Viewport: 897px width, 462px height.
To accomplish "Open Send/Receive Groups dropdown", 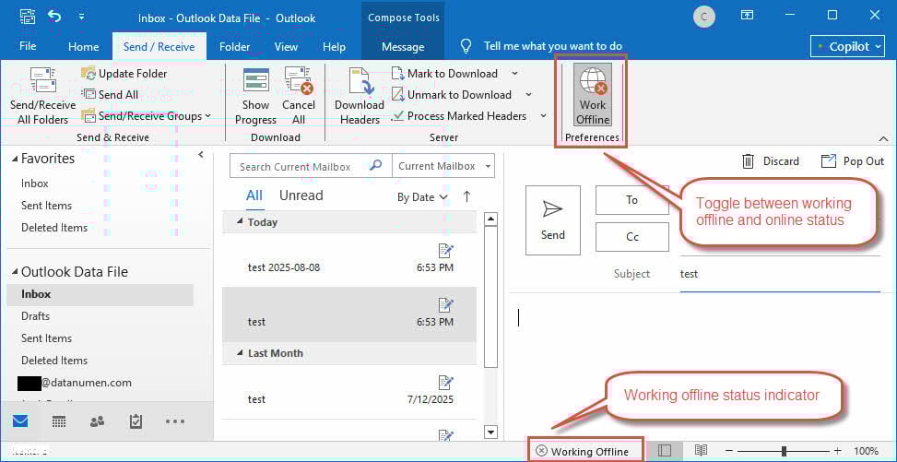I will tap(146, 115).
